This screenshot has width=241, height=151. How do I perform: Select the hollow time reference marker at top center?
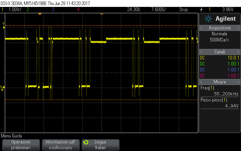coord(102,14)
